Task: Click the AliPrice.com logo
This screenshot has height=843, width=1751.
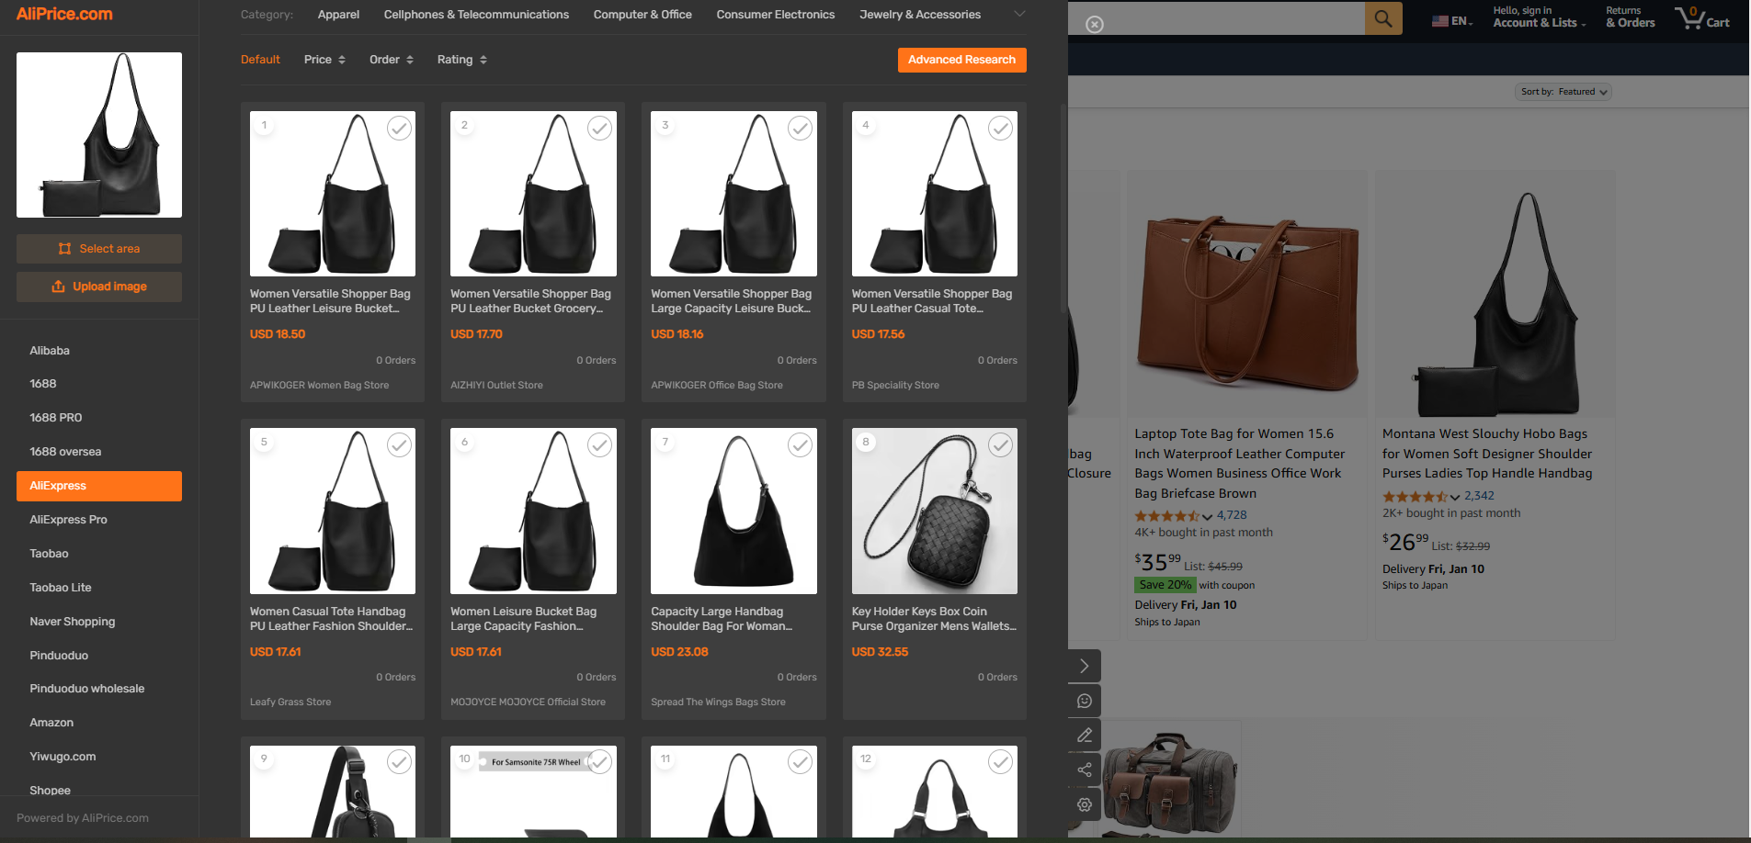Action: tap(64, 14)
